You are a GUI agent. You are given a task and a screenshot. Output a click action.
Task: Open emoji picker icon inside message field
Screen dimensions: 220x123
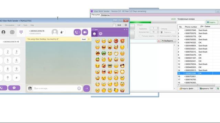(x=79, y=88)
